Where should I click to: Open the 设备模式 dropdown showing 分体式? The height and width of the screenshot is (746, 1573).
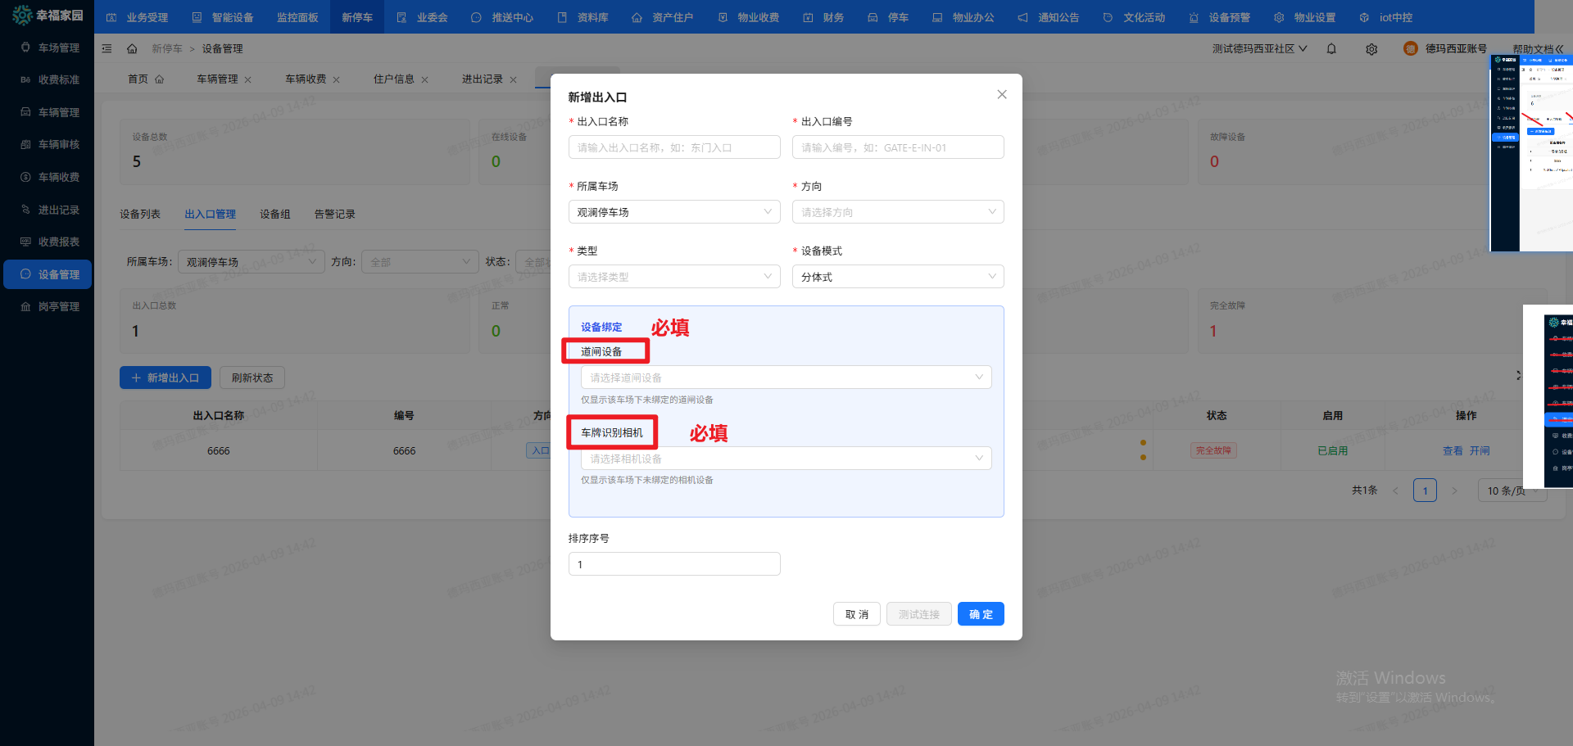pos(897,277)
